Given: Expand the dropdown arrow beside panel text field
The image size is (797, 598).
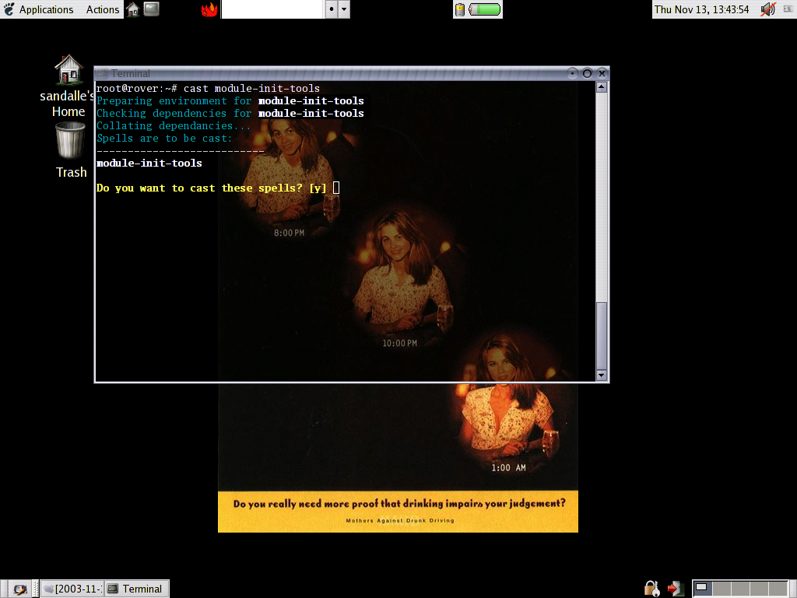Looking at the screenshot, I should click(x=344, y=9).
